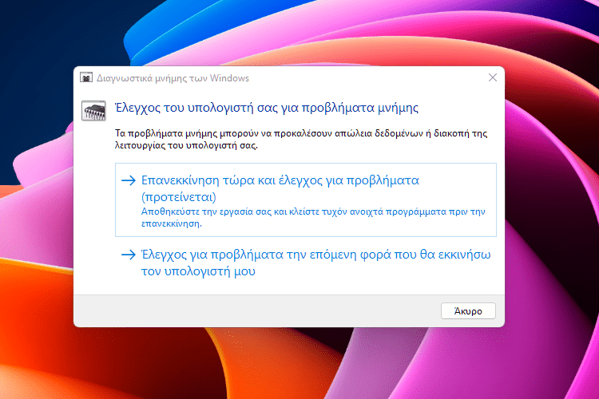Click the title 'Διαγνωστικά μνήμης των Windows'
This screenshot has width=599, height=399.
point(173,78)
